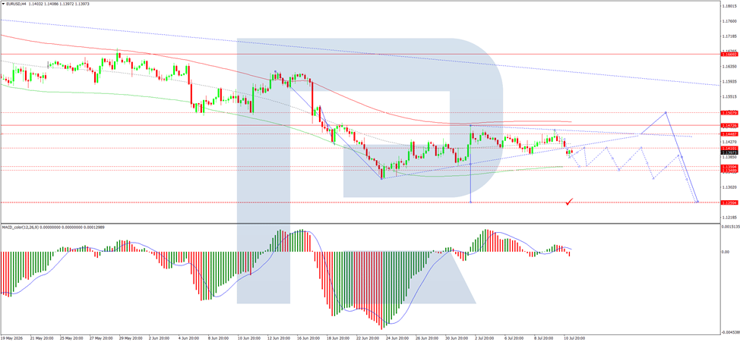Click the MACD histogram lowest red bar
The image size is (740, 342).
(381, 290)
